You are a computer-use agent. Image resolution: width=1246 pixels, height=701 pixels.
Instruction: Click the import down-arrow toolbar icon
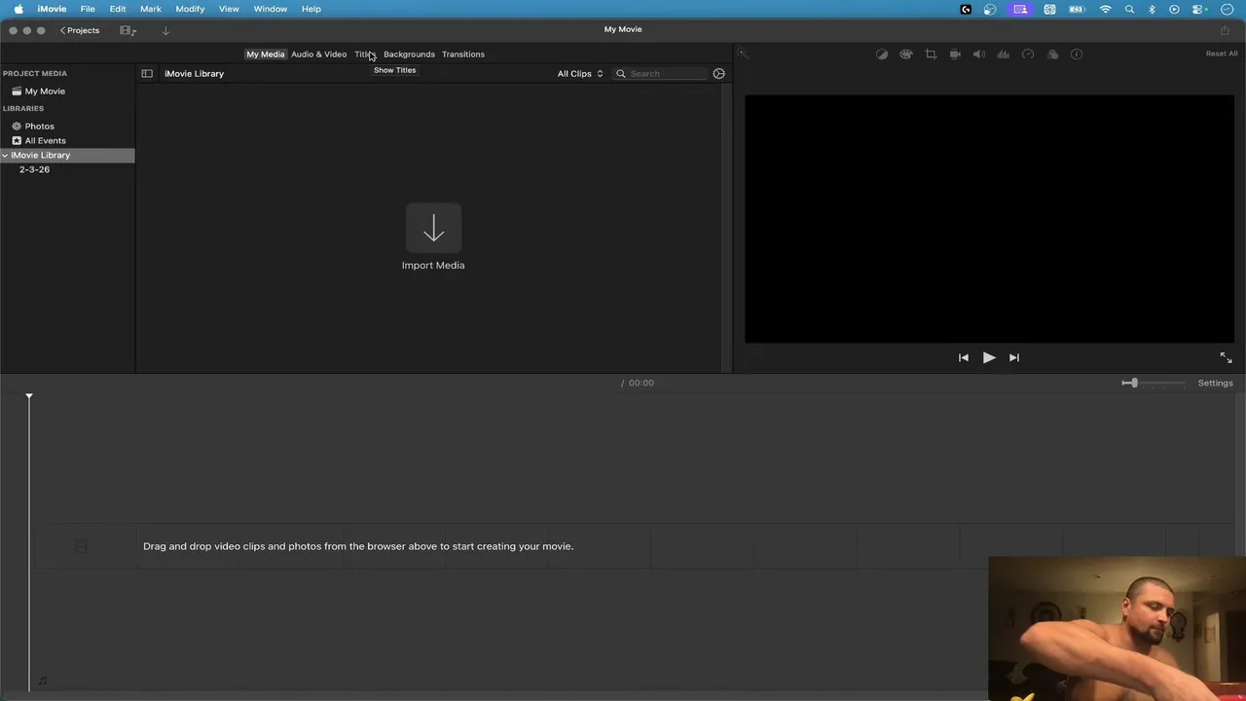(x=165, y=30)
